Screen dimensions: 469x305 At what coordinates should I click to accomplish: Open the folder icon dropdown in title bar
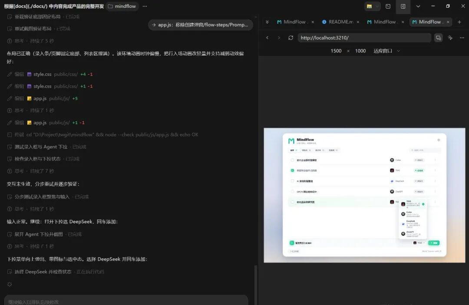372,6
